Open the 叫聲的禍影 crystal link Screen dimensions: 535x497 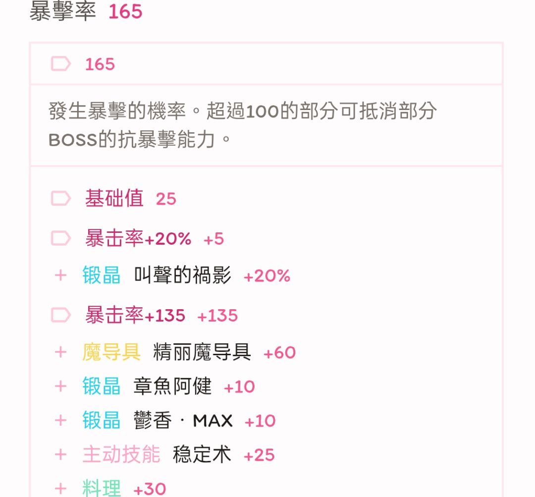point(182,276)
